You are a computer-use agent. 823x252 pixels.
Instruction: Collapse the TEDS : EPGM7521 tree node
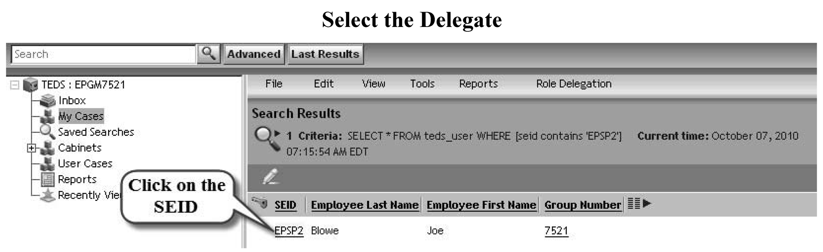tap(15, 84)
